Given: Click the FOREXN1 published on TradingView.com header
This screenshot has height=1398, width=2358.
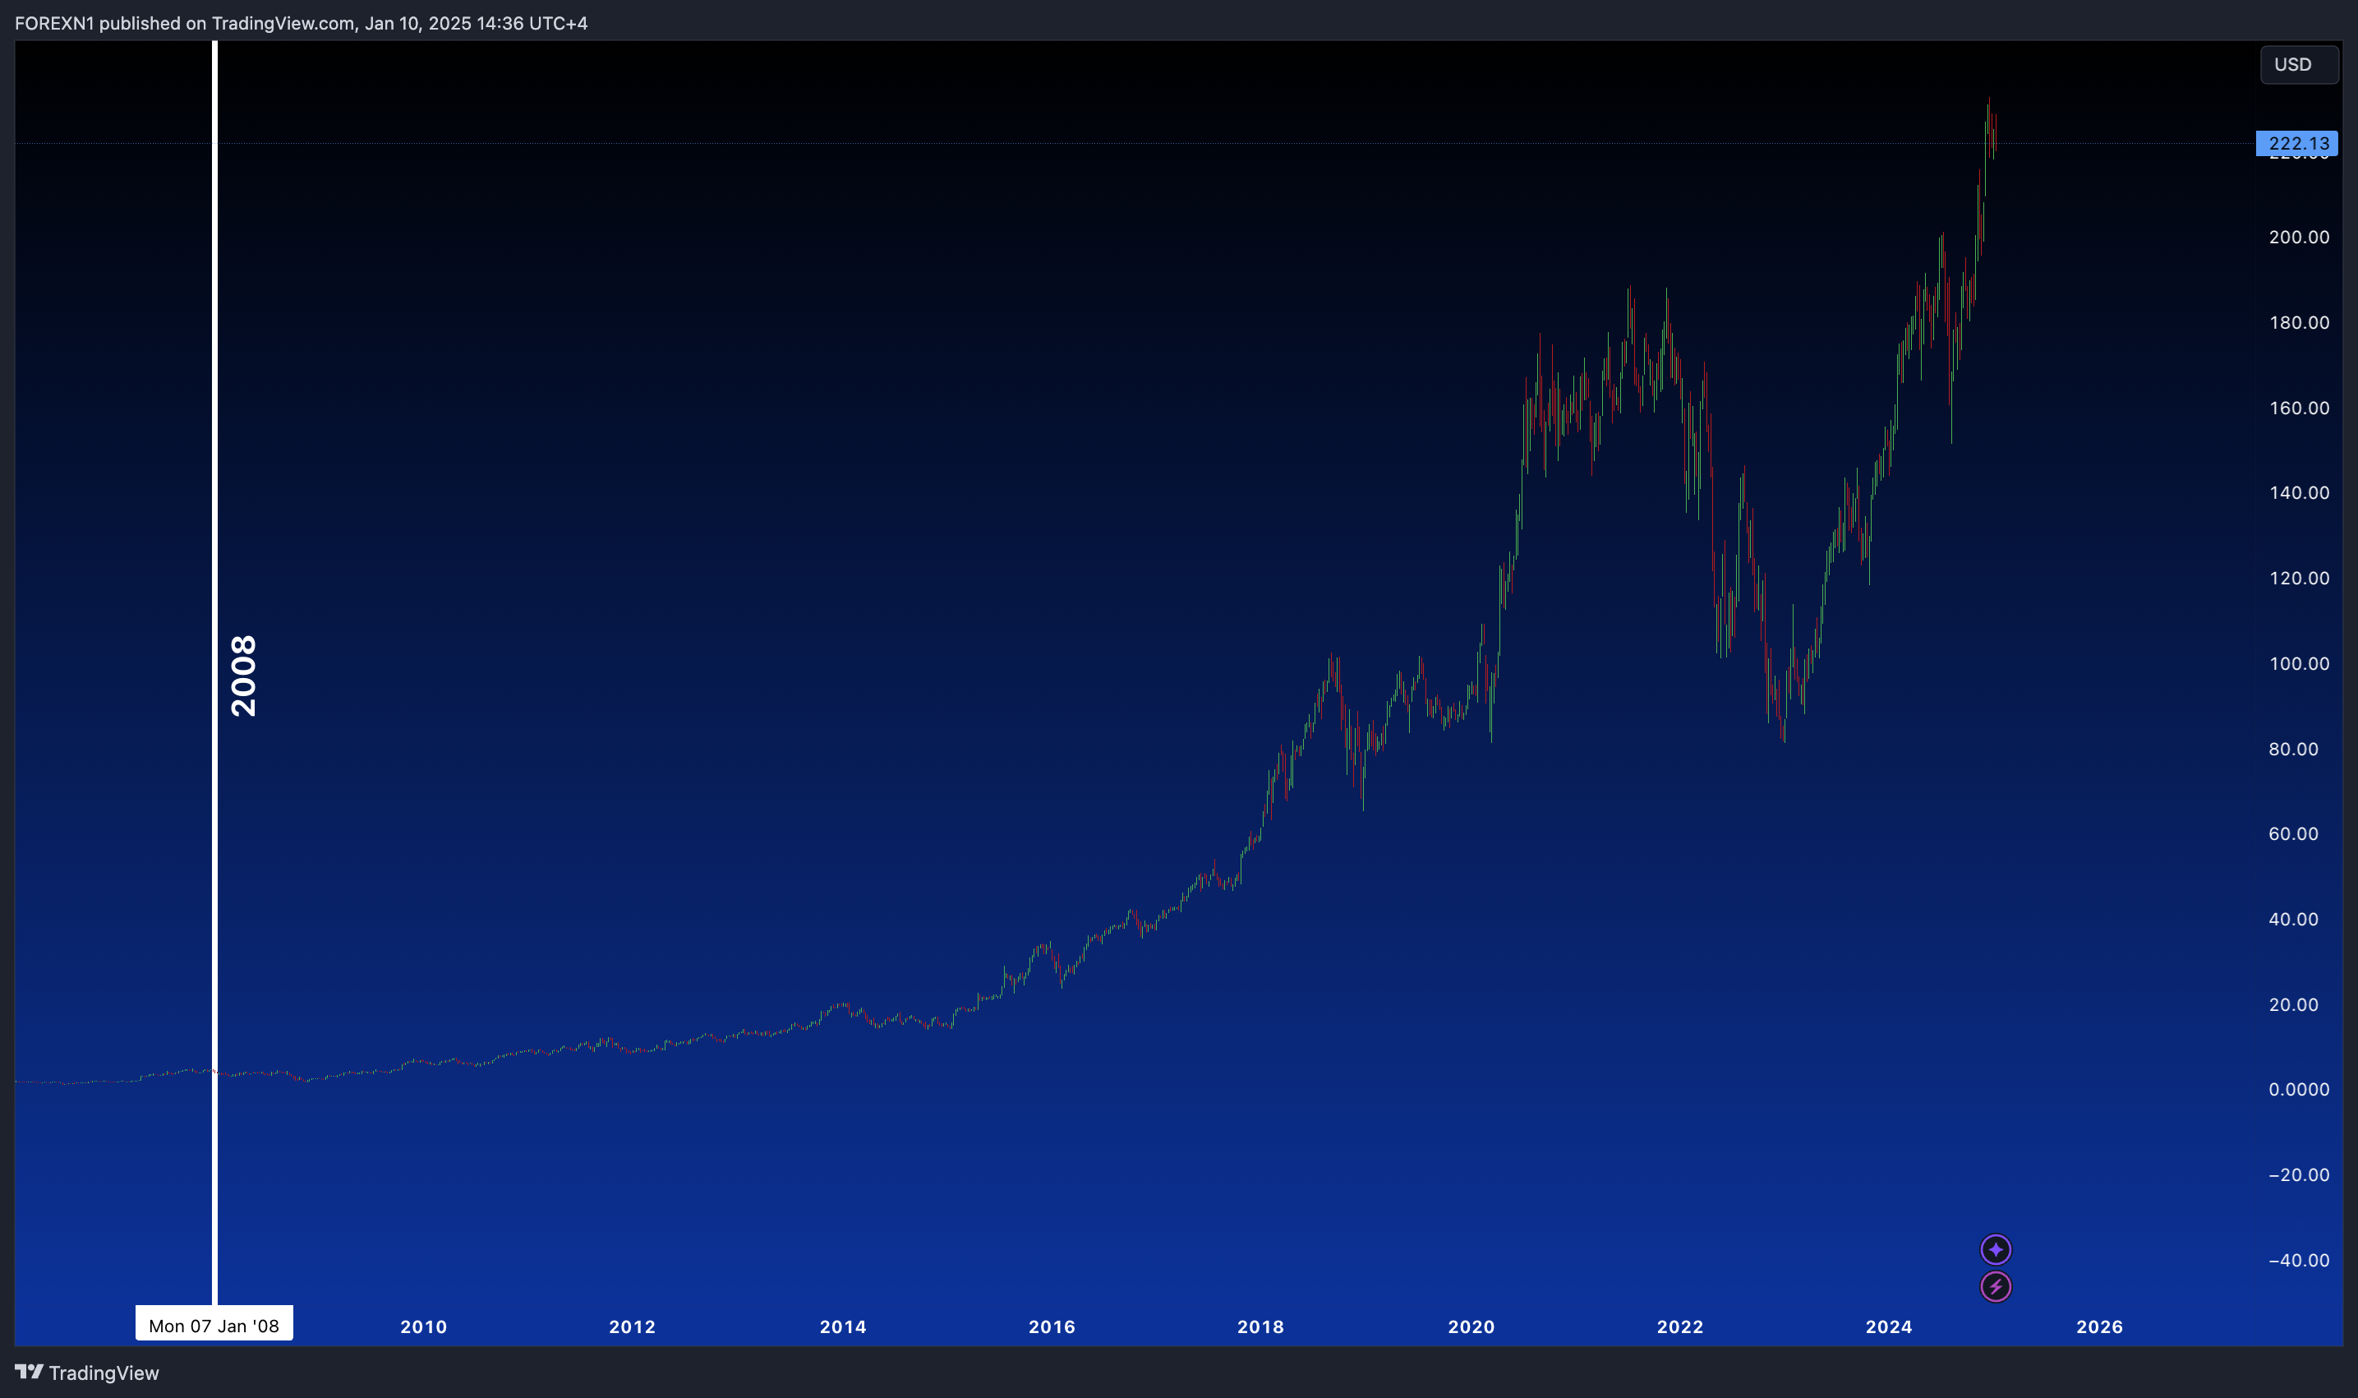Looking at the screenshot, I should 302,23.
